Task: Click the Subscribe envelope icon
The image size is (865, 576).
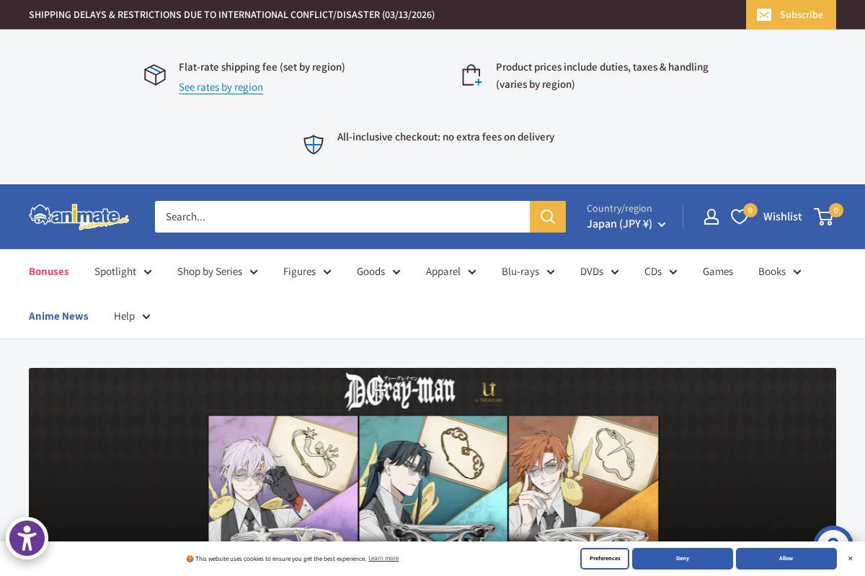Action: (x=764, y=15)
